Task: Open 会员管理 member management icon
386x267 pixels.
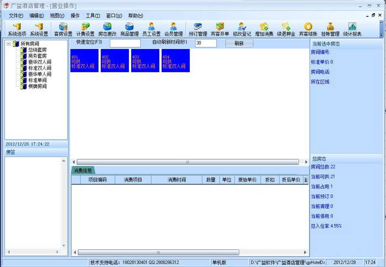Action: [174, 30]
